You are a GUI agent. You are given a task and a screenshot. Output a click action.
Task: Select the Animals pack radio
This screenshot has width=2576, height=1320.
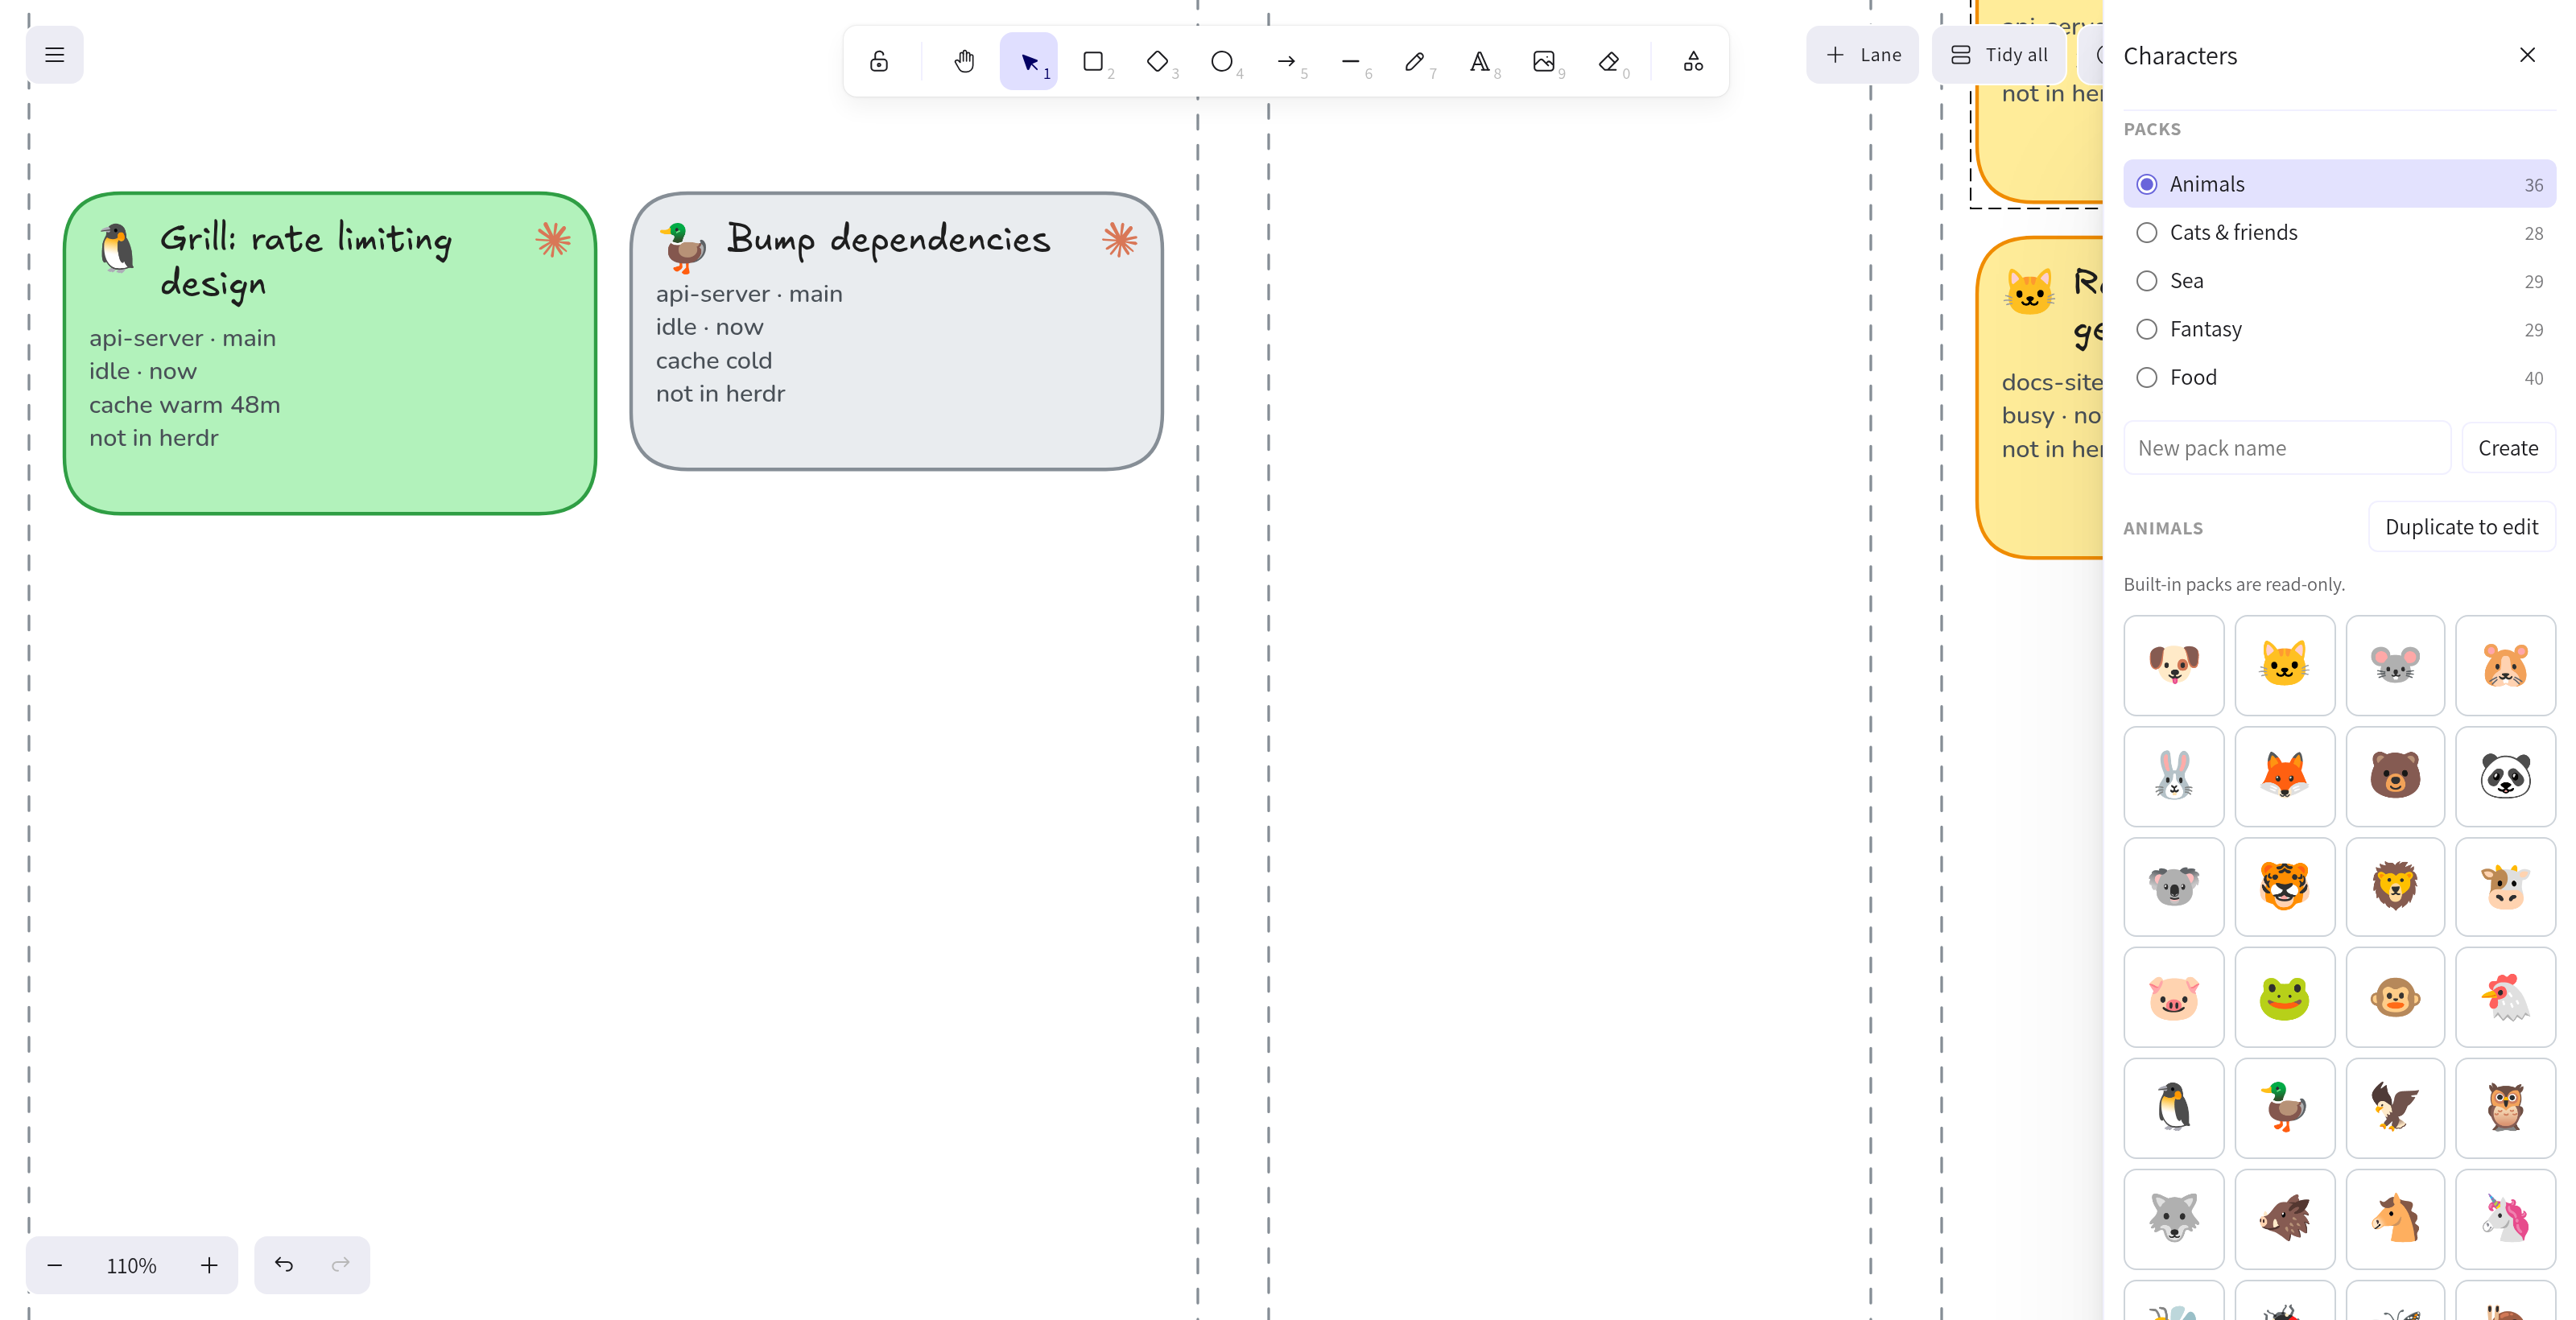2340,184
